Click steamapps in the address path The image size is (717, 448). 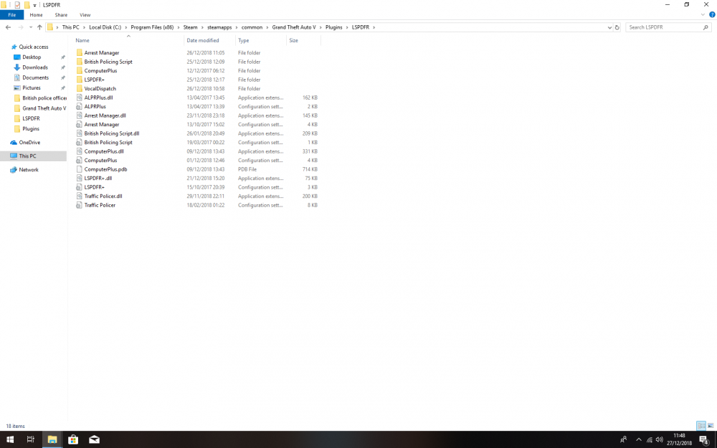(x=219, y=27)
